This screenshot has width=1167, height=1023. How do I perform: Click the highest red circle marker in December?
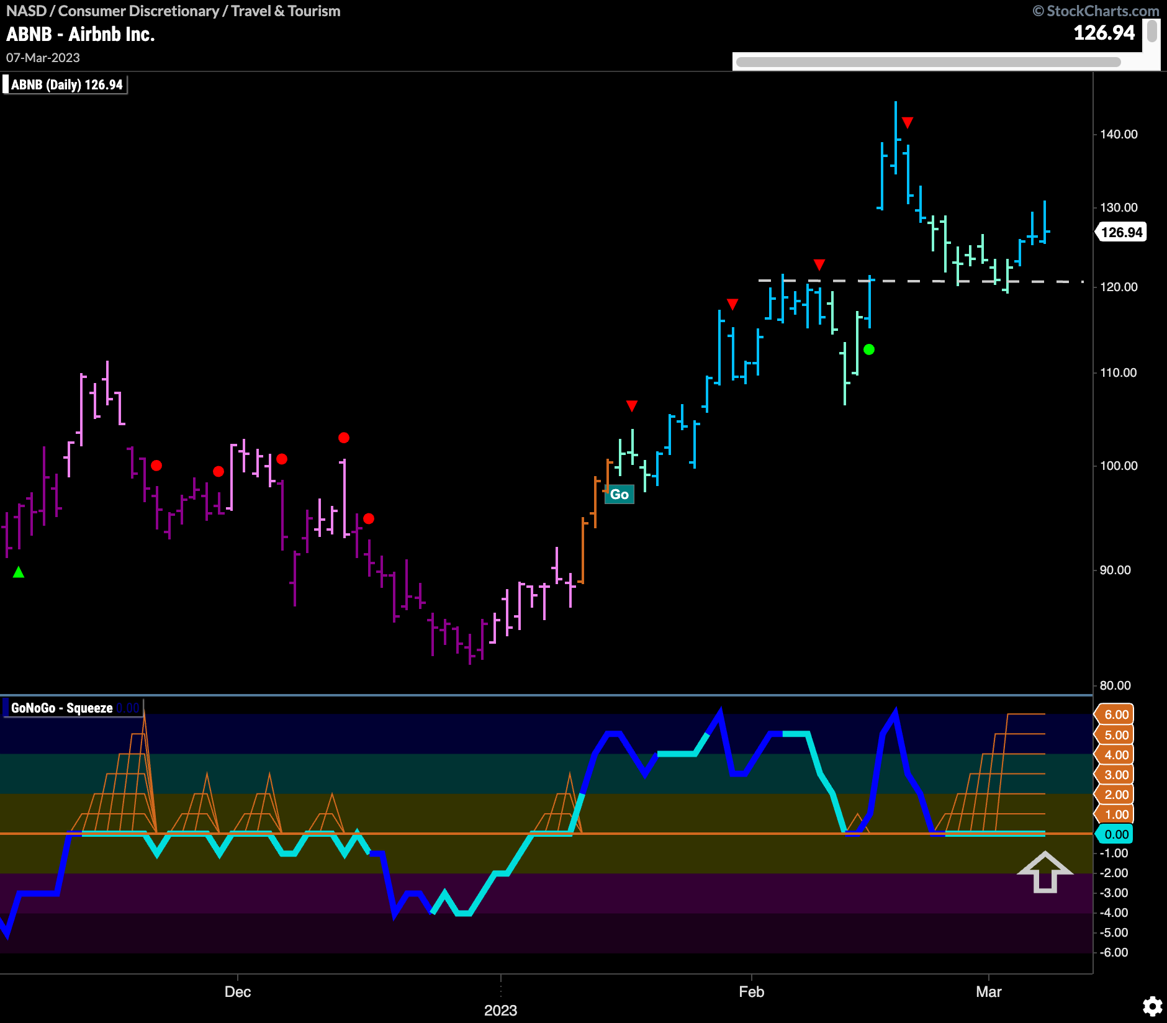(344, 438)
